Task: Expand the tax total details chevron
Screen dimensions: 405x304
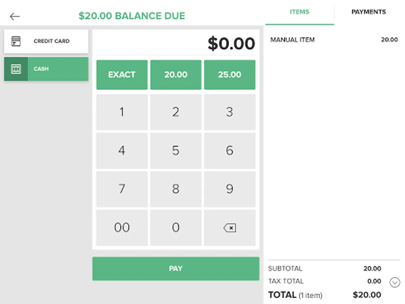Action: 395,282
